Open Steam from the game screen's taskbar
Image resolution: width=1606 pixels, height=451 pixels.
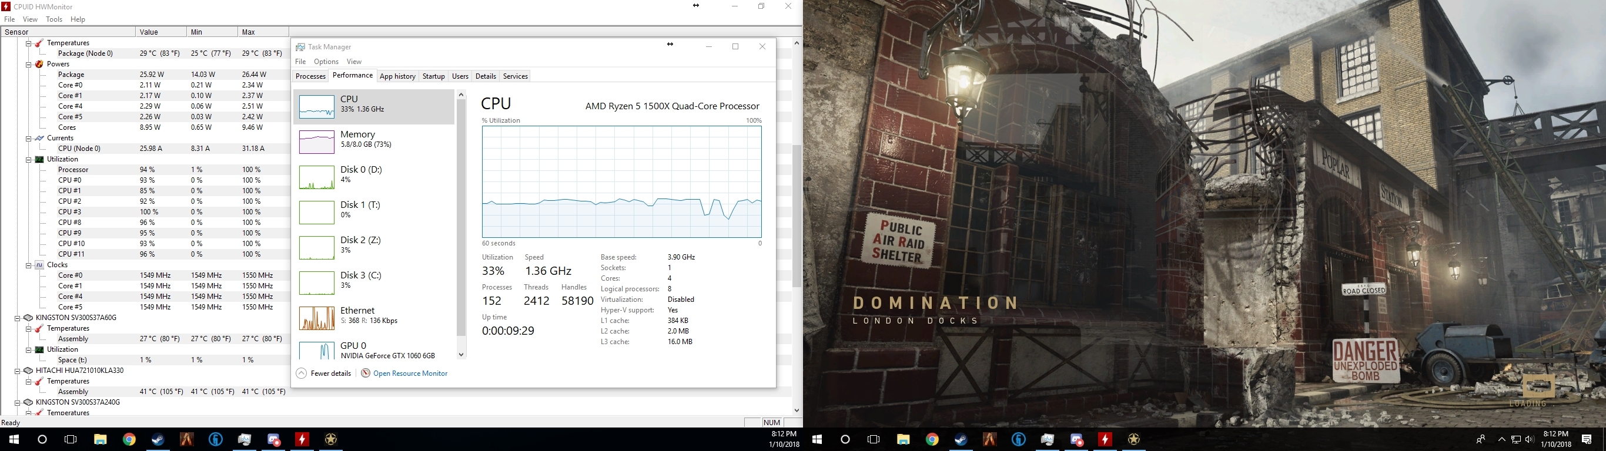(x=961, y=439)
